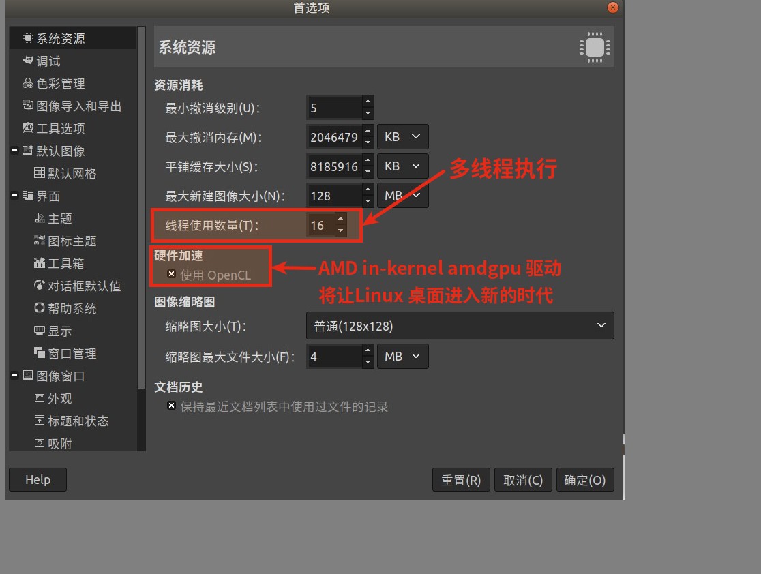The height and width of the screenshot is (574, 761).
Task: Increase 最小撤消级别 with up arrow
Action: [368, 102]
